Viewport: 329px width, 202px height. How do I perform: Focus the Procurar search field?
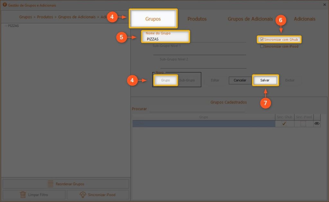pos(197,109)
